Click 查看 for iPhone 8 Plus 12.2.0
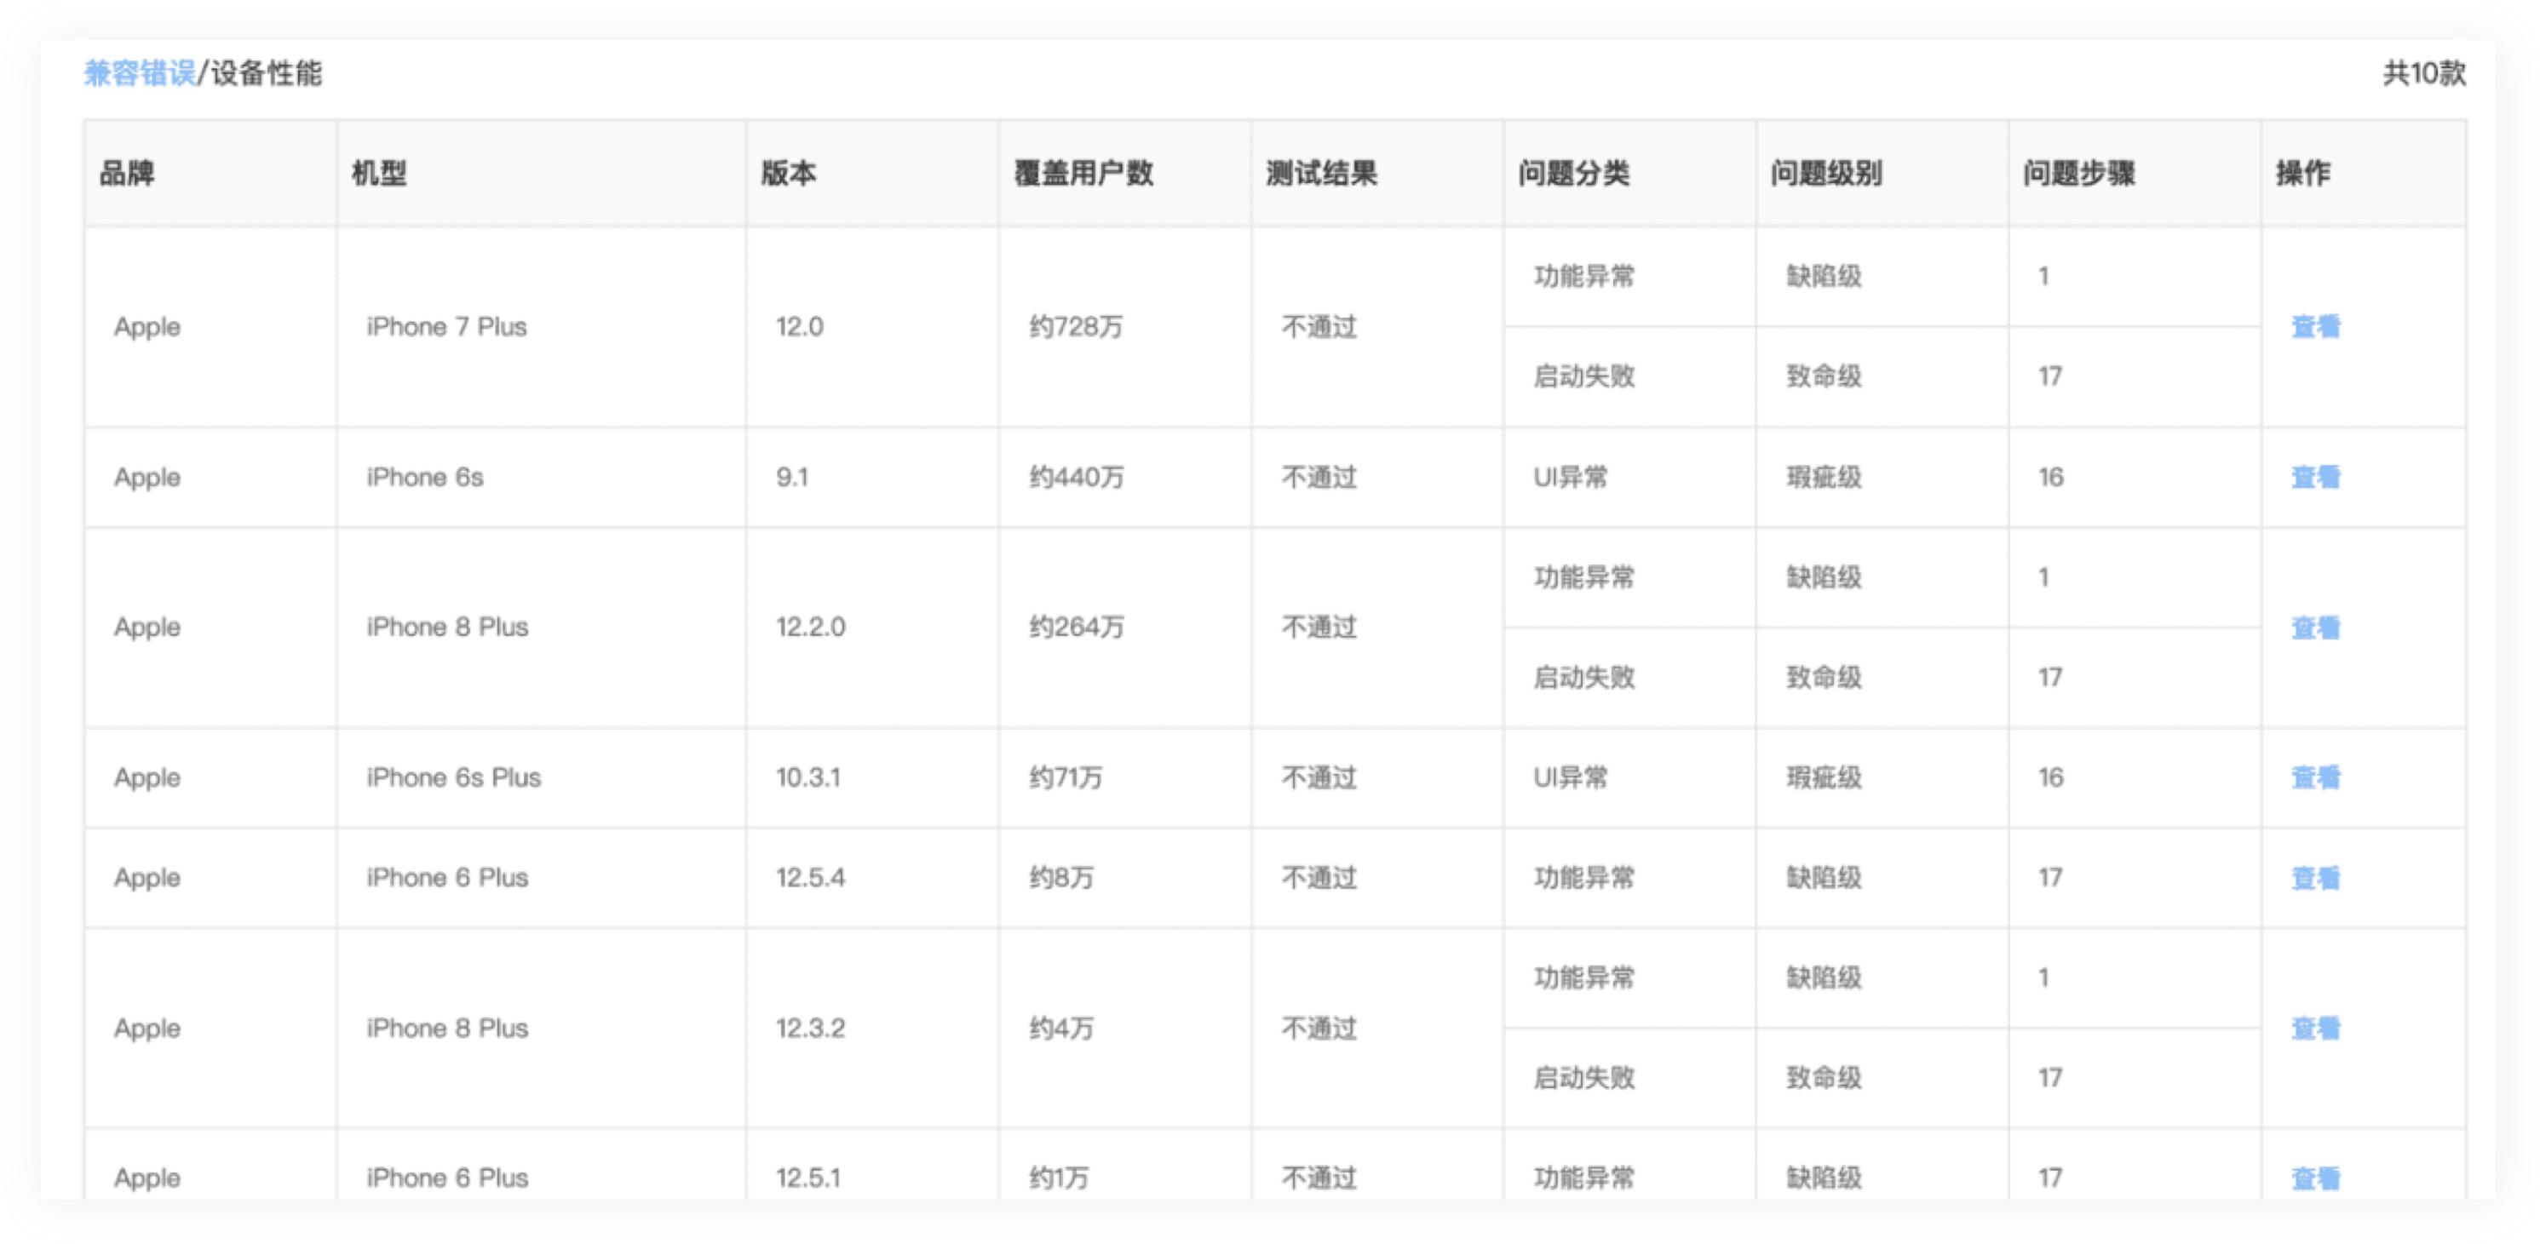This screenshot has height=1244, width=2540. coord(2314,627)
